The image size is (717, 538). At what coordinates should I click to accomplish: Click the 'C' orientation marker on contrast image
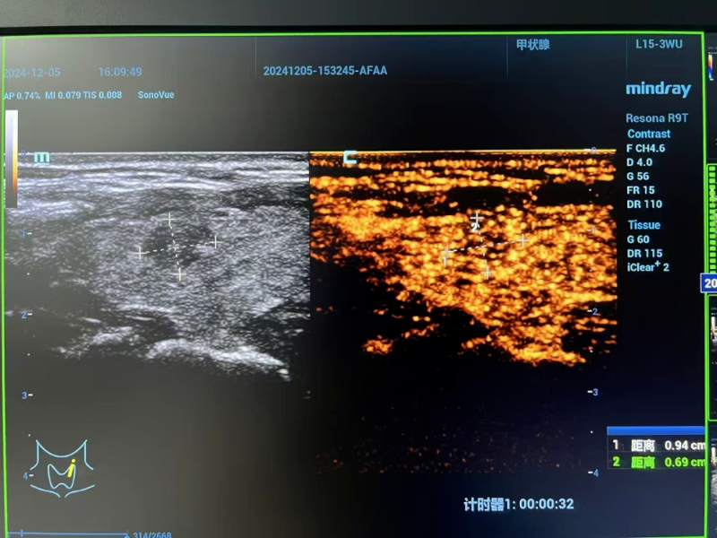coord(350,160)
